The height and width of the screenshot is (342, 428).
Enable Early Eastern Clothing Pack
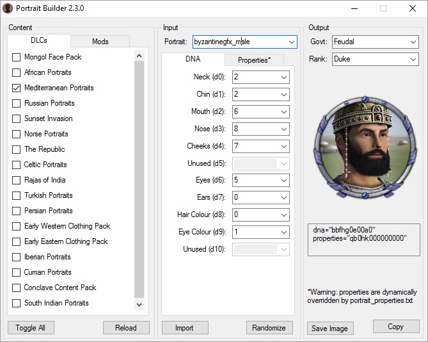tap(17, 241)
